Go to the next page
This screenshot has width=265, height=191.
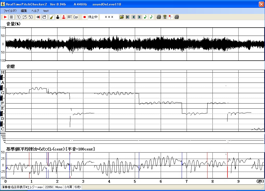click(x=139, y=17)
